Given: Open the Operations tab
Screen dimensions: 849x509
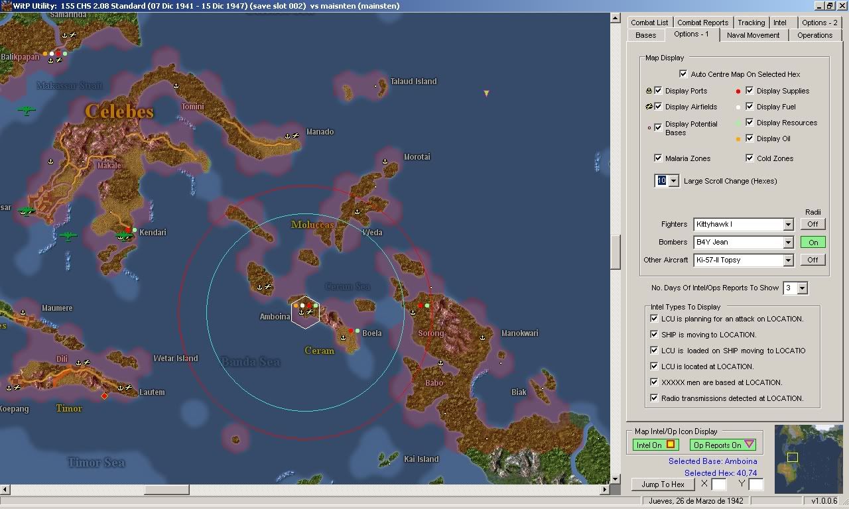Looking at the screenshot, I should point(815,35).
